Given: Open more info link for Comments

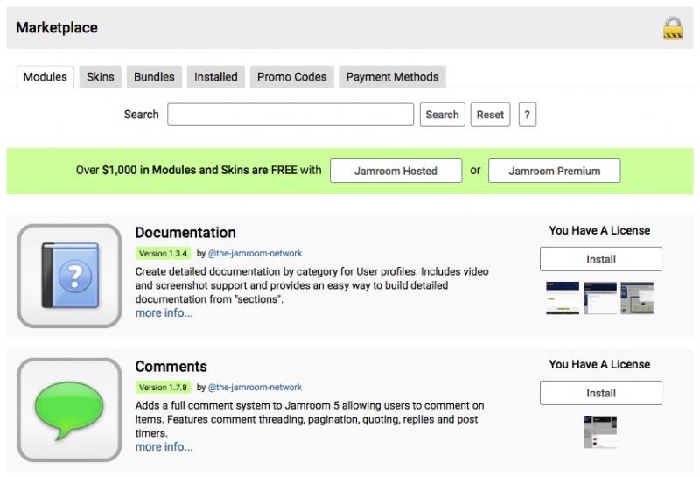Looking at the screenshot, I should (x=164, y=447).
